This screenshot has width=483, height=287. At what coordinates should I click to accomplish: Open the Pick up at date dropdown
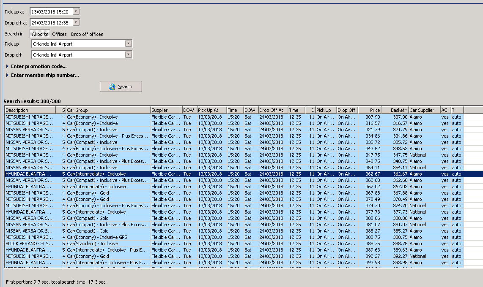pos(76,12)
